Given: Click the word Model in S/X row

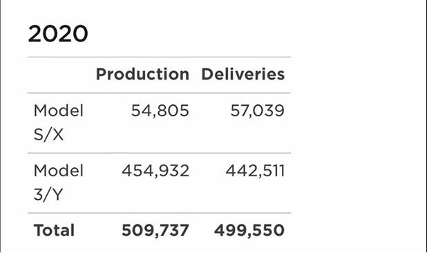Looking at the screenshot, I should [59, 111].
